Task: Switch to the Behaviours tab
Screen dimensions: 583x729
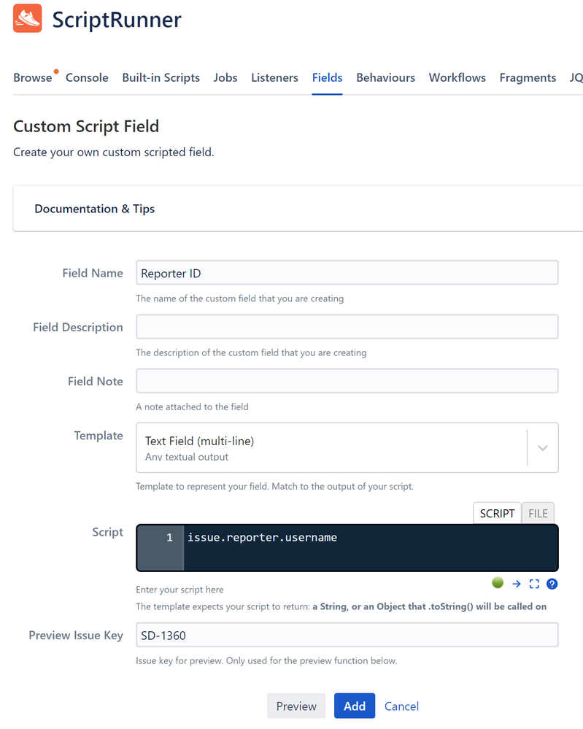Action: 386,77
